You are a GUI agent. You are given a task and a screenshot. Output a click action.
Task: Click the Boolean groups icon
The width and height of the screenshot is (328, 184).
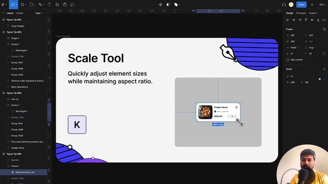(176, 5)
